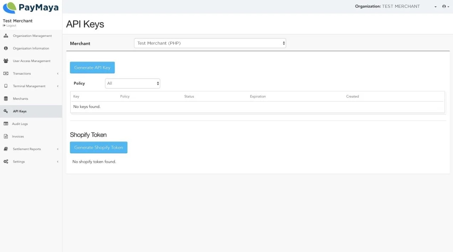Image resolution: width=453 pixels, height=252 pixels.
Task: Click the 'No shopify token found.' text
Action: [x=94, y=162]
